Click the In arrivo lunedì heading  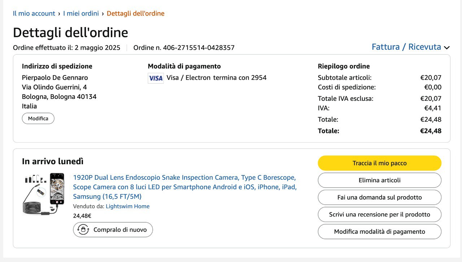[53, 161]
